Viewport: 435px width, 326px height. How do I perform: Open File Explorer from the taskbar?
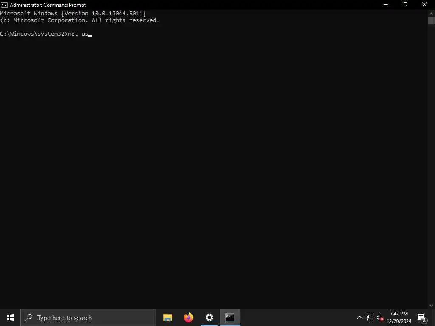click(167, 318)
